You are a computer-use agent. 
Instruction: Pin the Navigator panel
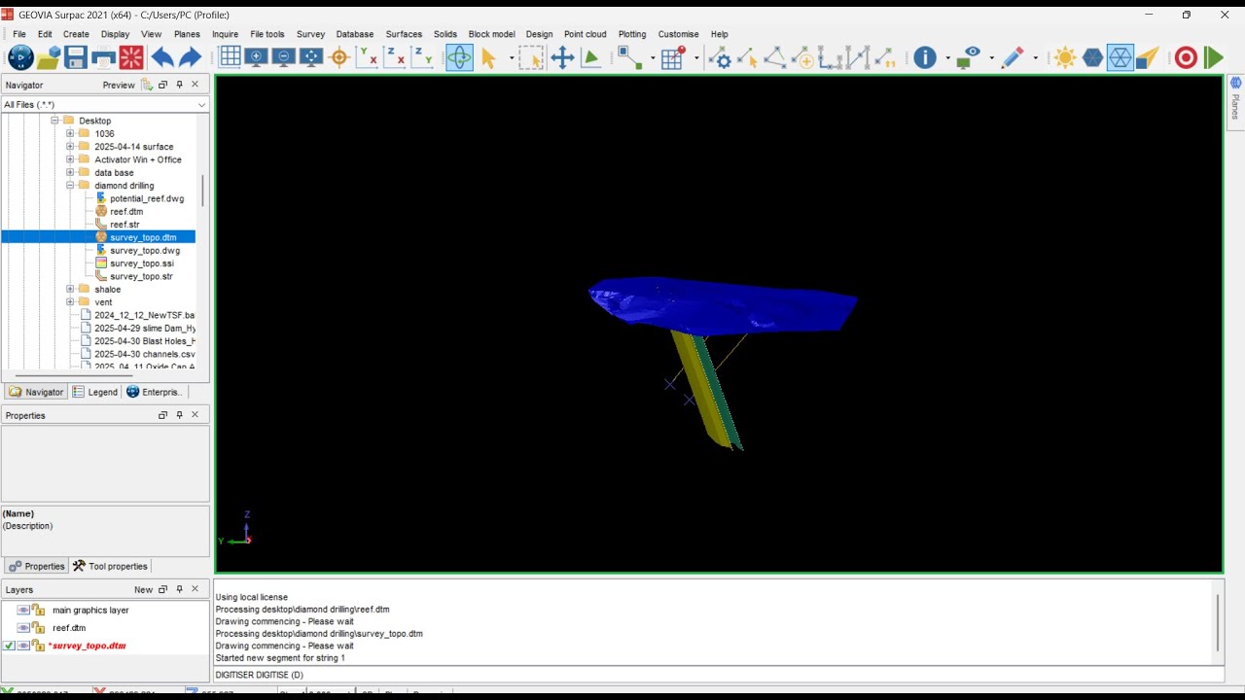pyautogui.click(x=179, y=85)
